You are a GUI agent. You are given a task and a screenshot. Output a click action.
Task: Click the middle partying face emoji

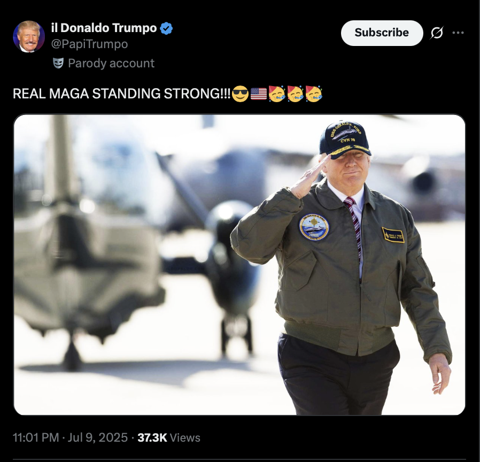[x=296, y=94]
